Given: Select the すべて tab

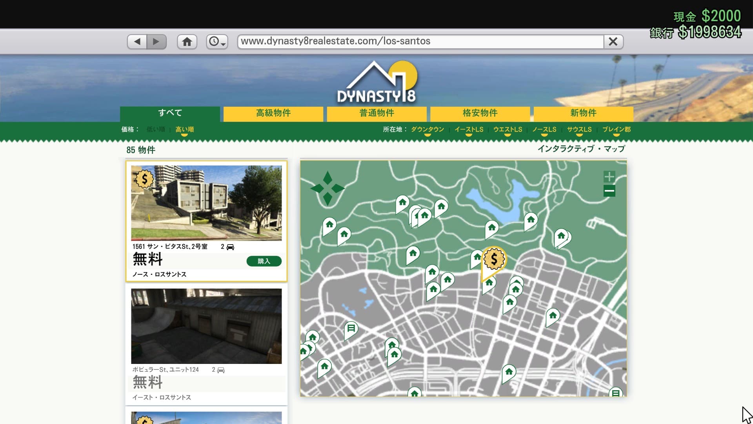Looking at the screenshot, I should pyautogui.click(x=170, y=113).
